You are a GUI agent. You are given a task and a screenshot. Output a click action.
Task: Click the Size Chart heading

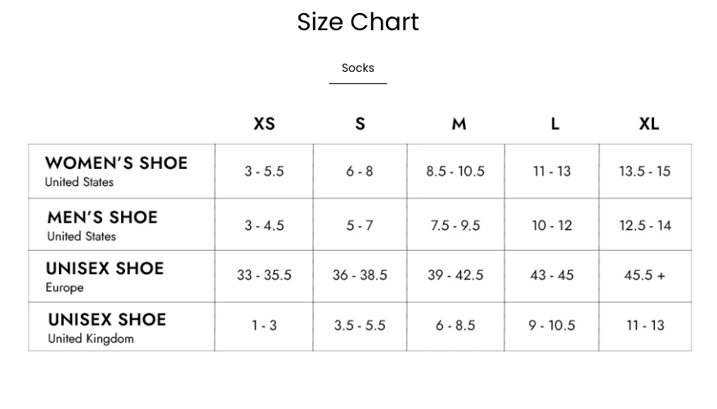(x=358, y=22)
